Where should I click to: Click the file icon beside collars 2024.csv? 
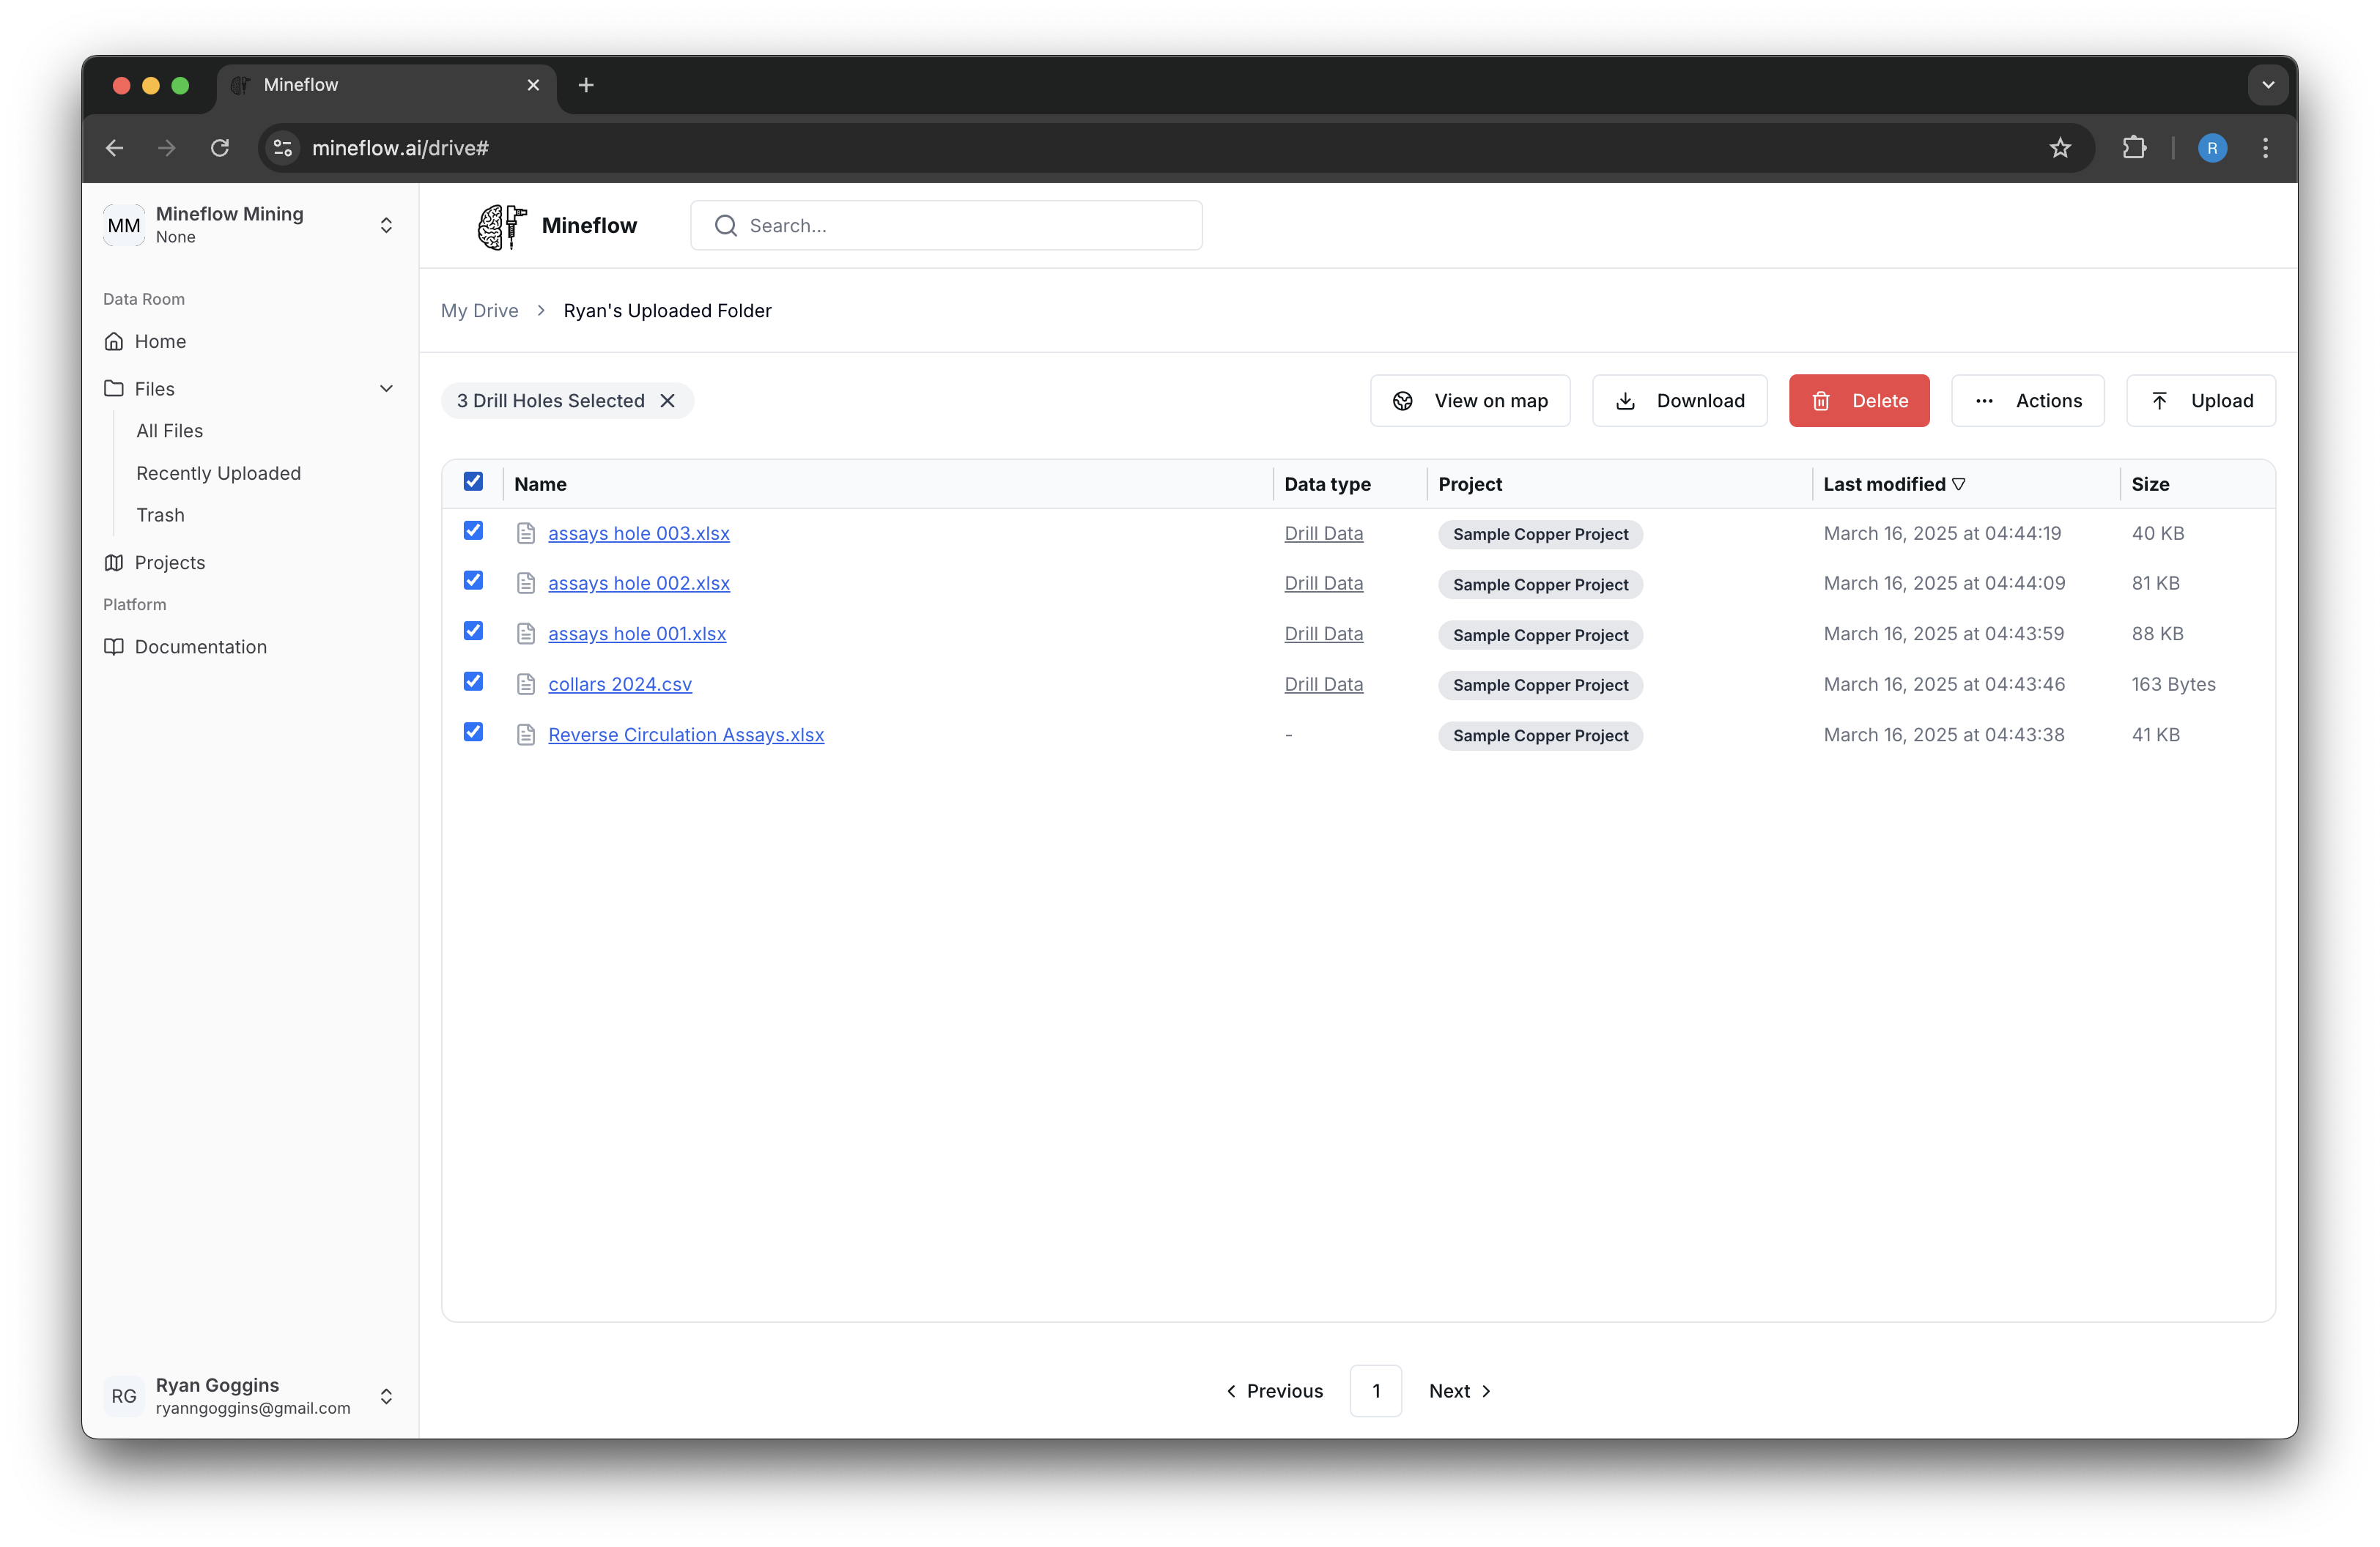pyautogui.click(x=526, y=685)
